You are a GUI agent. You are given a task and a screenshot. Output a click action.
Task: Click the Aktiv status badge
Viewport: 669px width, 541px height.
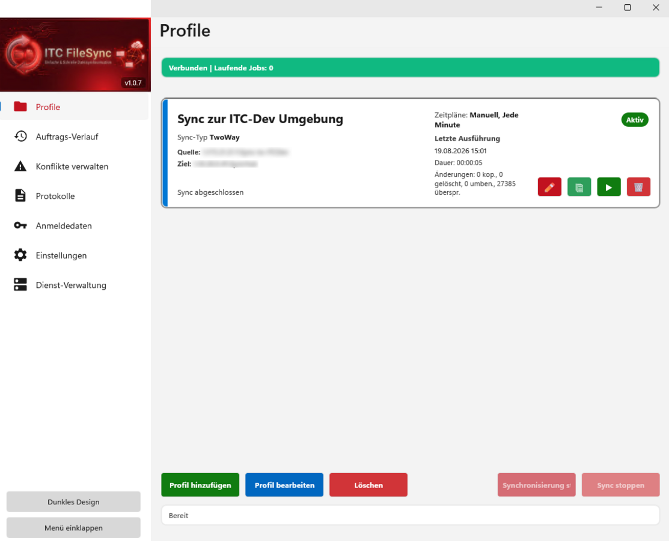click(635, 120)
